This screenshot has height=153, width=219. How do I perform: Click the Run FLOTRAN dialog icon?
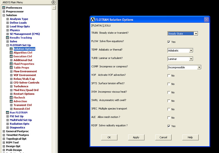coord(8,112)
